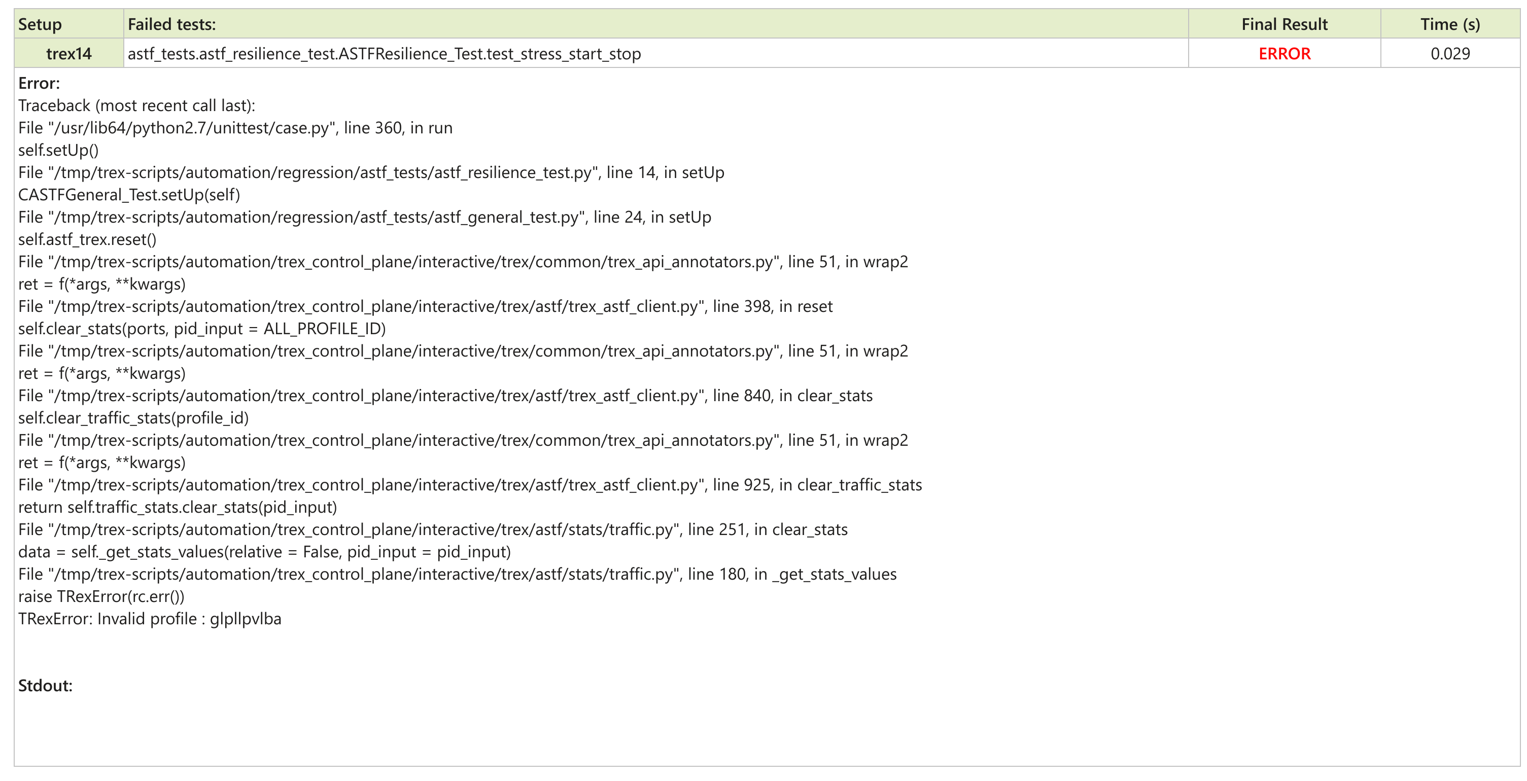Image resolution: width=1527 pixels, height=781 pixels.
Task: Select the Setup column header
Action: tap(39, 24)
